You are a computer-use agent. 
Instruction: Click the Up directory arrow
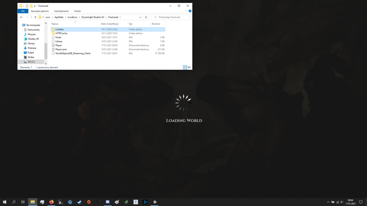coord(35,17)
